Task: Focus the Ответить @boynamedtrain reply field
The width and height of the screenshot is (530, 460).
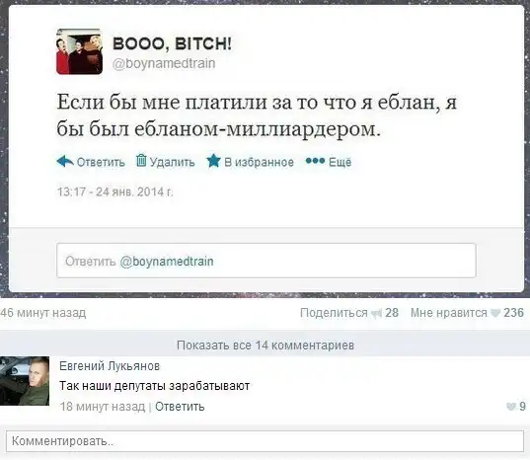Action: tap(266, 261)
